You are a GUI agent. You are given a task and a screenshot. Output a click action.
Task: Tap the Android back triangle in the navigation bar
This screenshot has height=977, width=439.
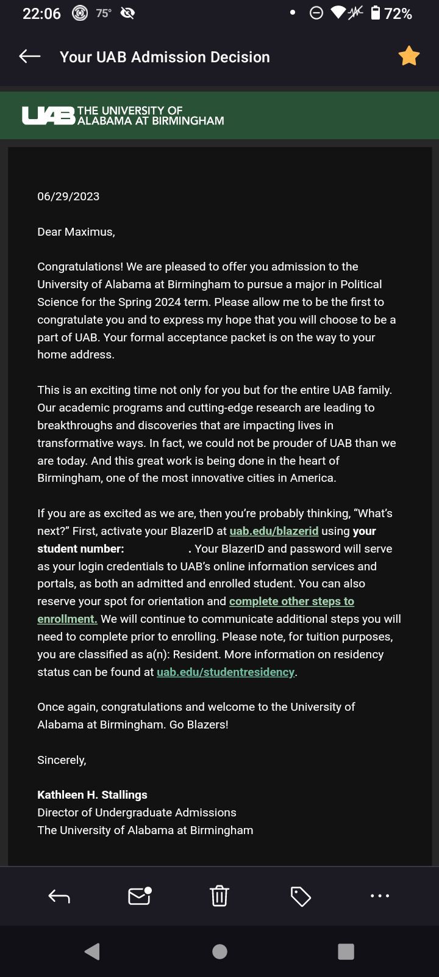pyautogui.click(x=92, y=951)
